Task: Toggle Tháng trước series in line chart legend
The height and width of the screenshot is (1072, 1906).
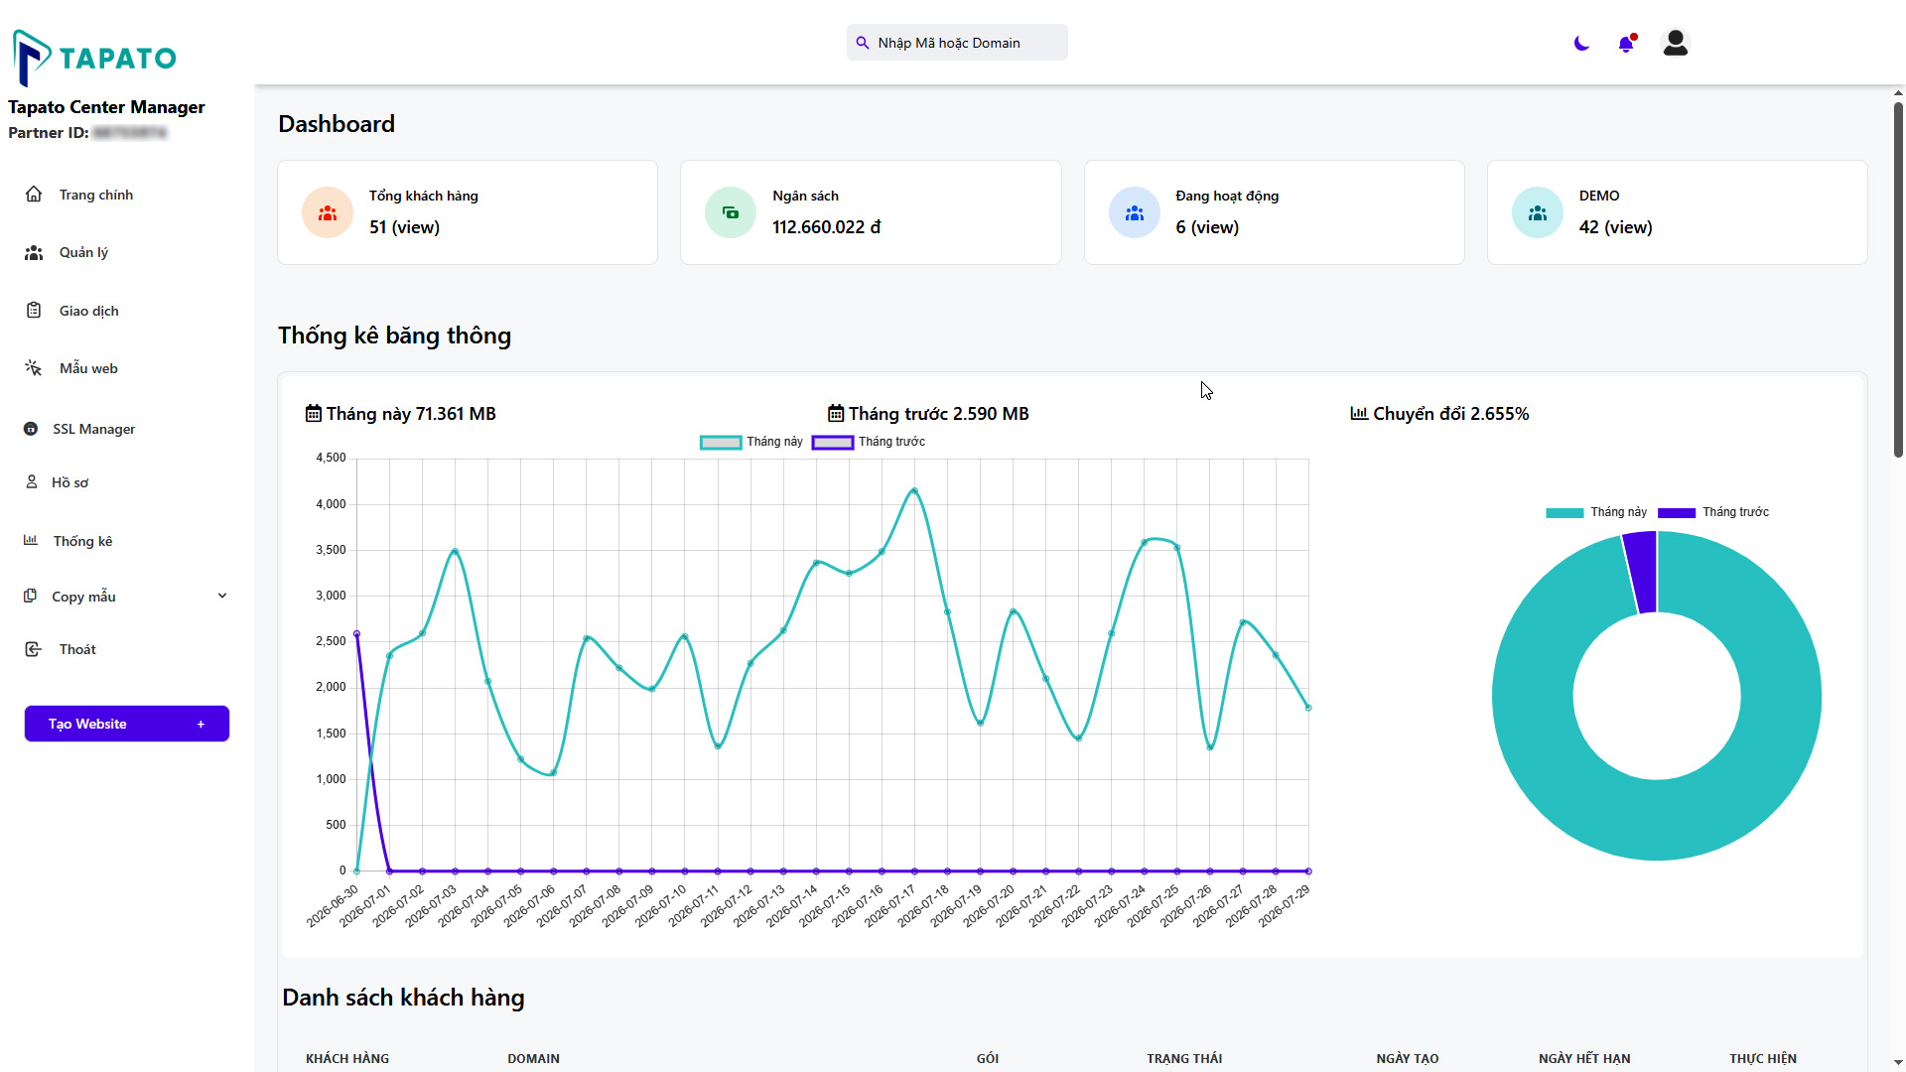Action: tap(869, 442)
